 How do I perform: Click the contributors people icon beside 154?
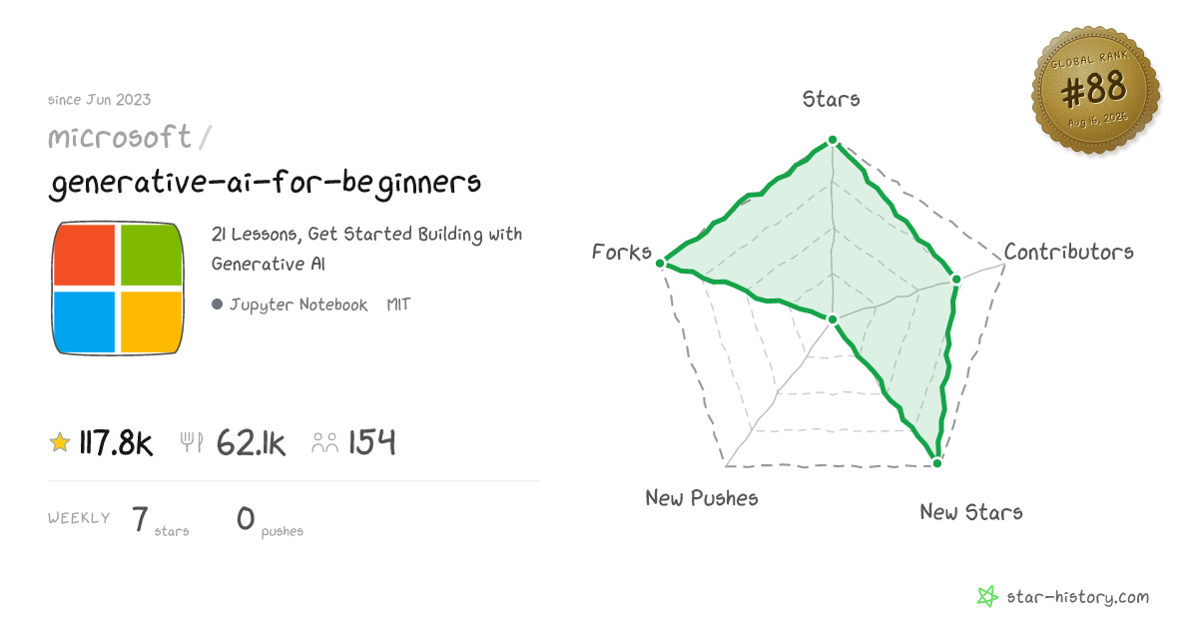325,442
